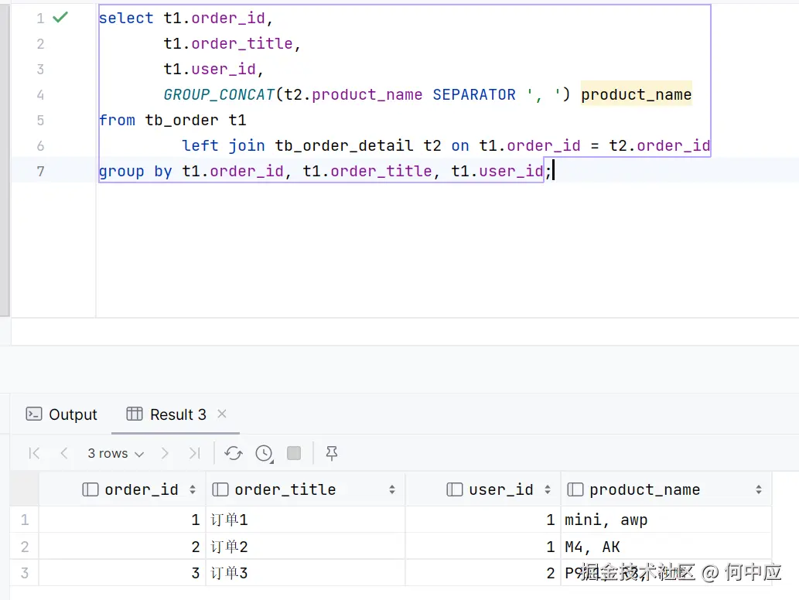Image resolution: width=799 pixels, height=600 pixels.
Task: Select the user_id column header
Action: pos(483,489)
